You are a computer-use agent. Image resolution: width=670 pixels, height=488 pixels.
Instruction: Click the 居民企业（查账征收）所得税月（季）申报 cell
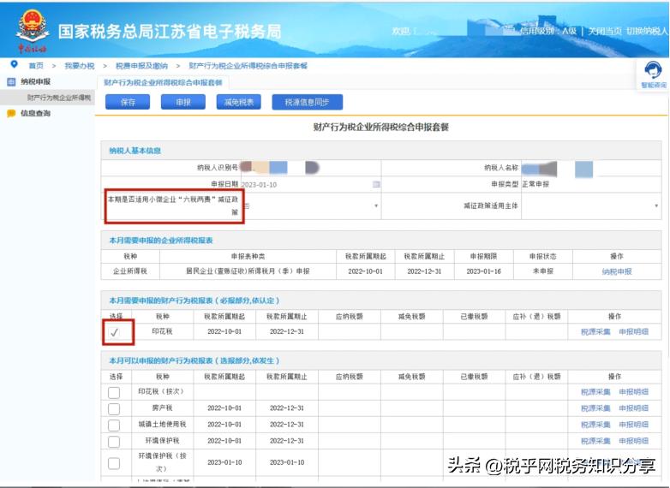248,271
